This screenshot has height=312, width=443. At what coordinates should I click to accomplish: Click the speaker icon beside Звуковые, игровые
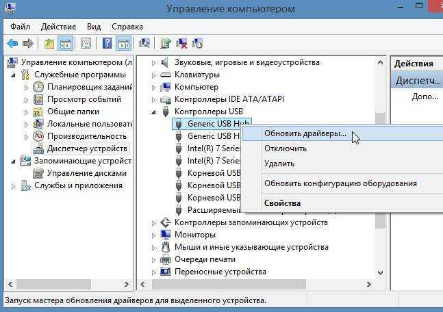165,62
